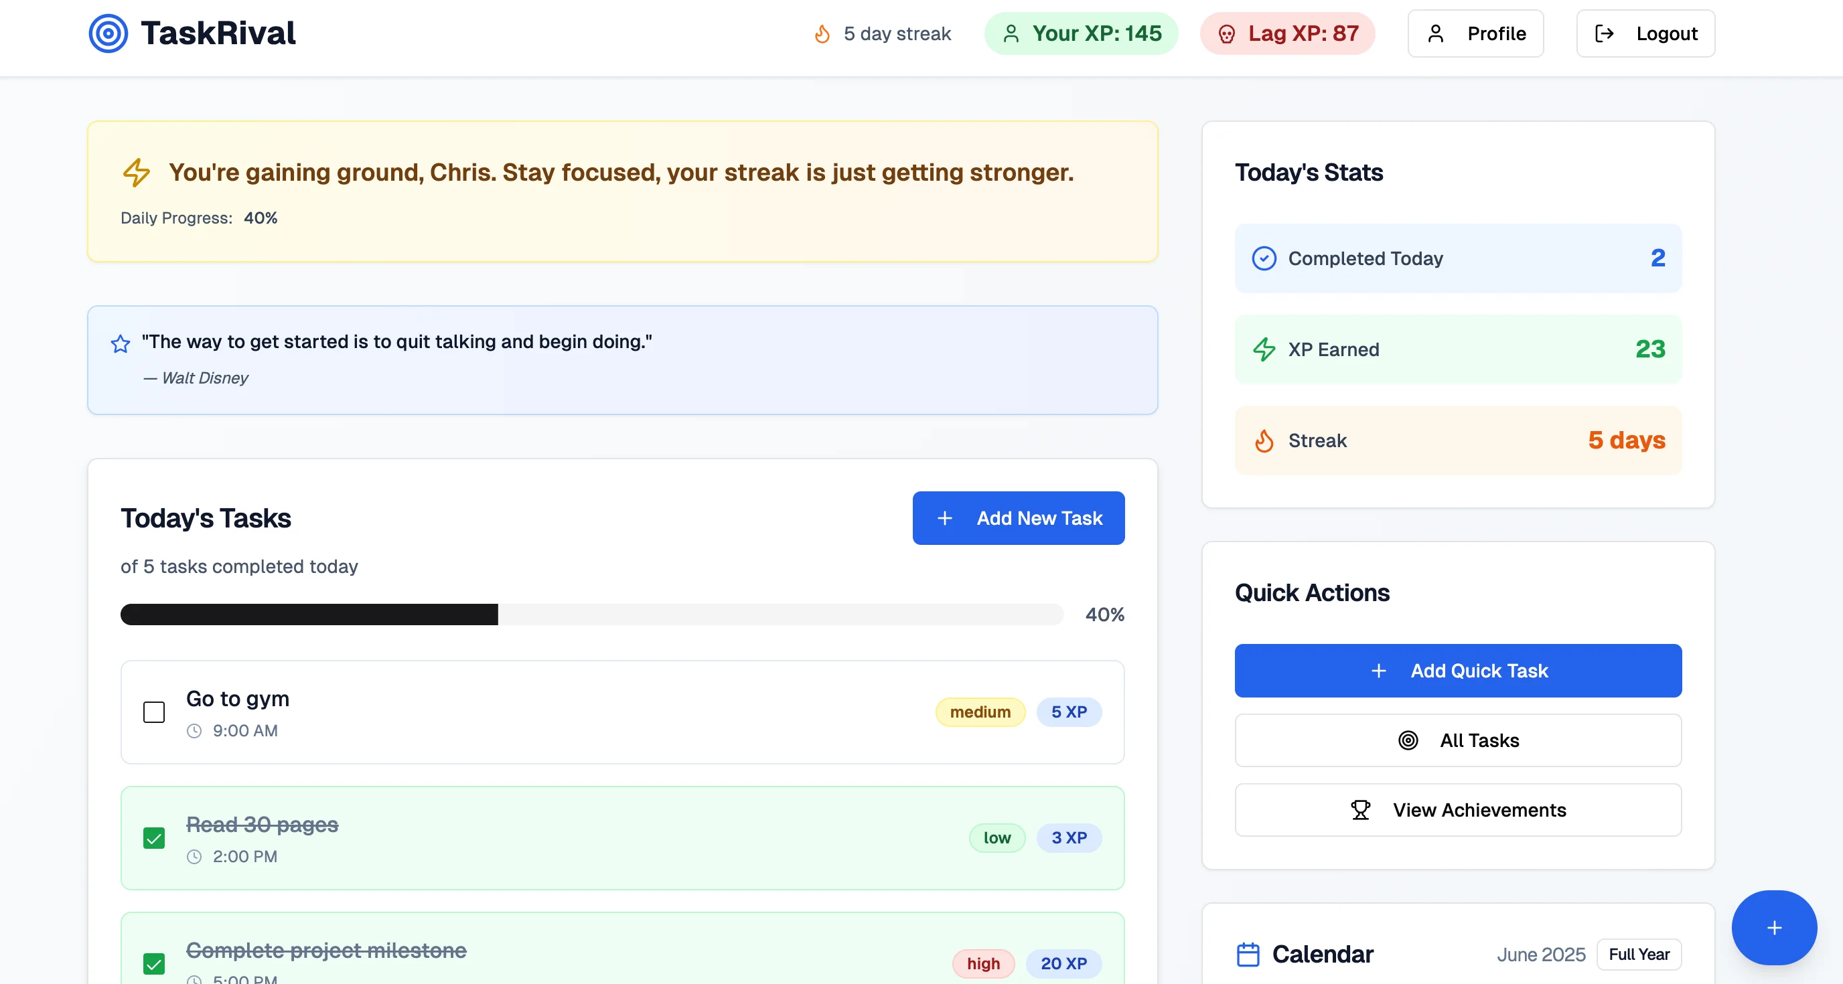Click the plus icon in Add Quick Task

[1378, 671]
